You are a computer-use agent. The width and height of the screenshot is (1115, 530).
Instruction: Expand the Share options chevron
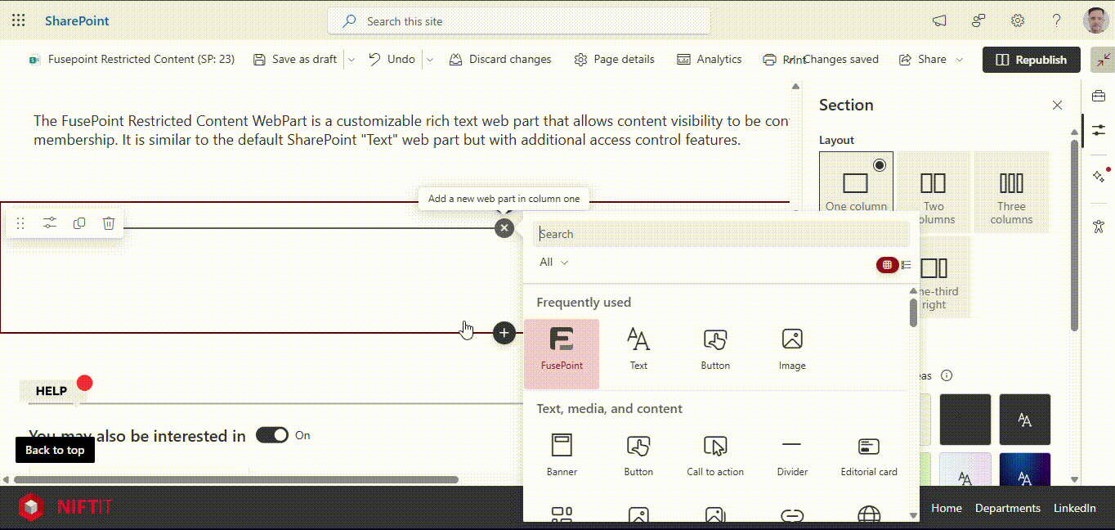pyautogui.click(x=960, y=60)
